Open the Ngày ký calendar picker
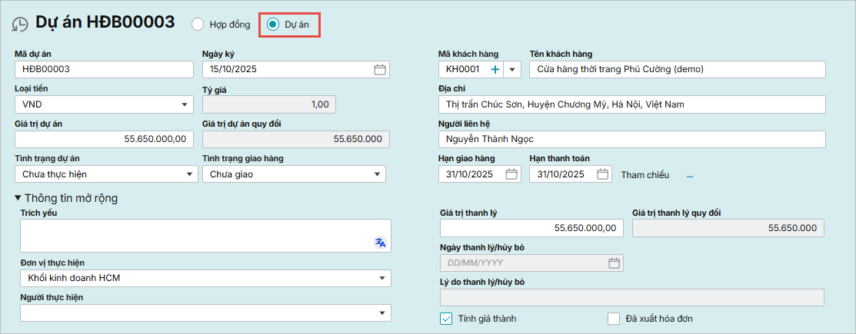The width and height of the screenshot is (856, 334). [x=379, y=69]
